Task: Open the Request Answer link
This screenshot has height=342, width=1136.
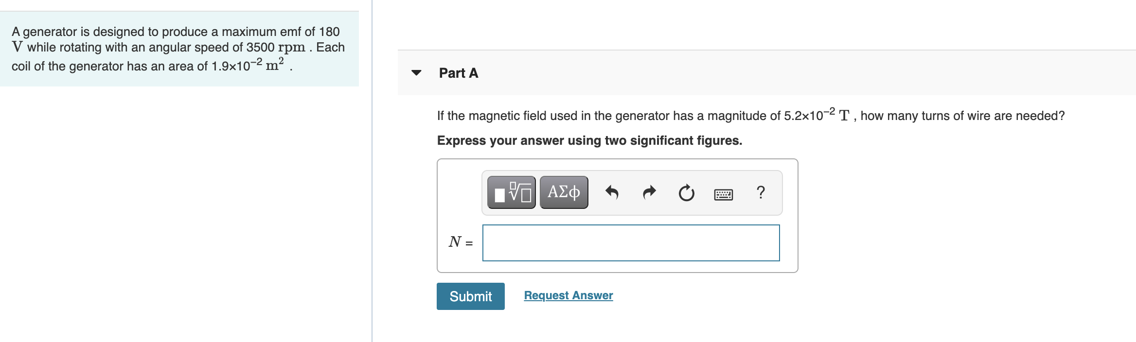Action: tap(568, 295)
